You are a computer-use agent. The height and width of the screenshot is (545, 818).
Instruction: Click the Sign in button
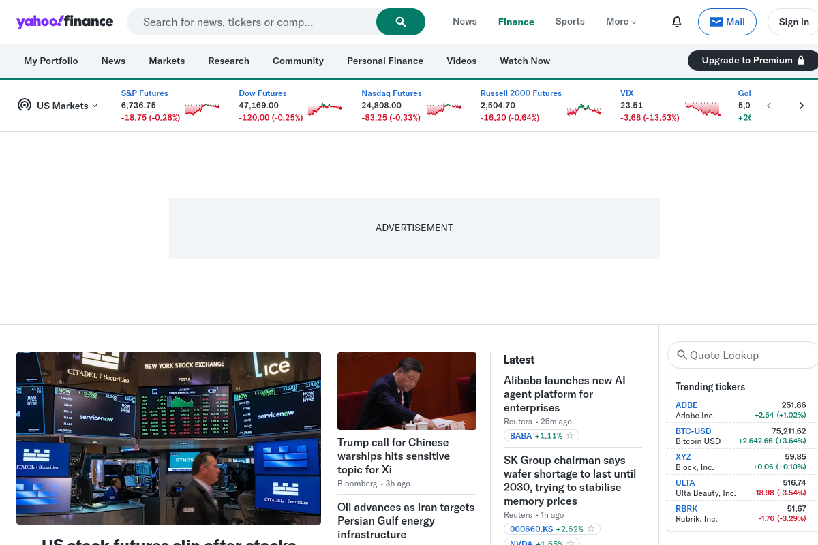[x=793, y=21]
